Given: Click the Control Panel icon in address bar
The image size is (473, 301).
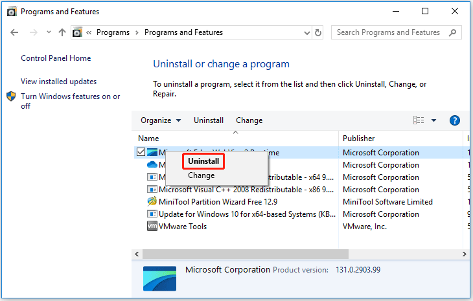Looking at the screenshot, I should (x=77, y=32).
